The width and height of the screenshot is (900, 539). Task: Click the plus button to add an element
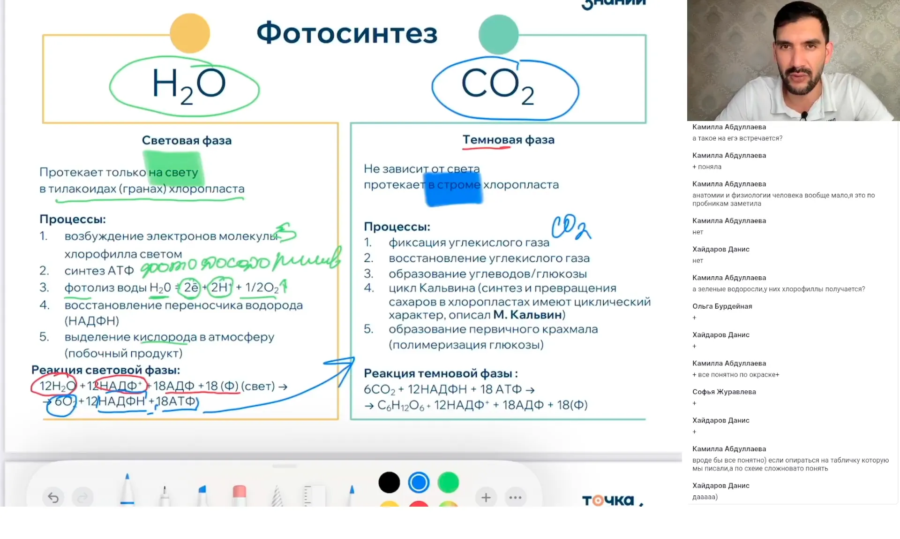point(486,497)
